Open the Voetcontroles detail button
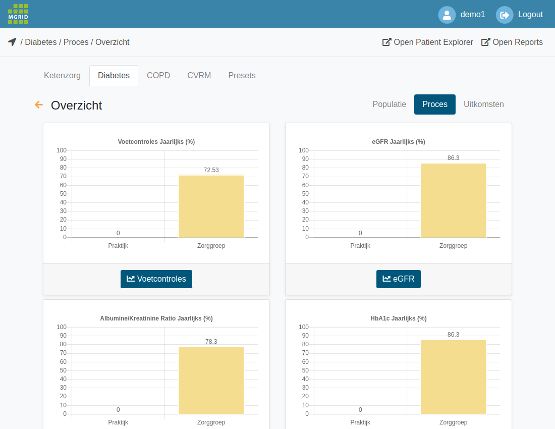 pyautogui.click(x=156, y=279)
